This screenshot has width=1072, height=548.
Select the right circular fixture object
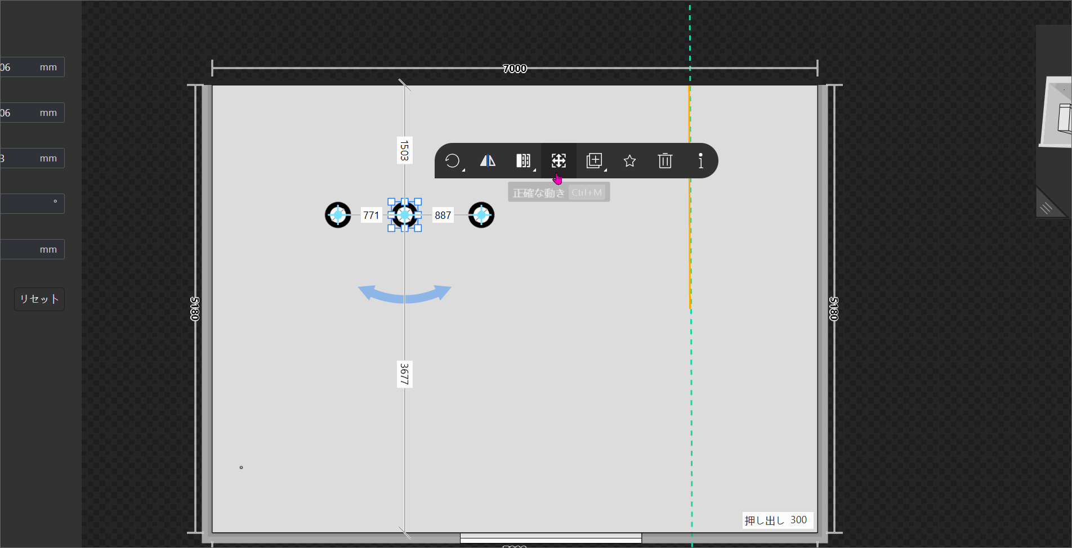(x=481, y=215)
